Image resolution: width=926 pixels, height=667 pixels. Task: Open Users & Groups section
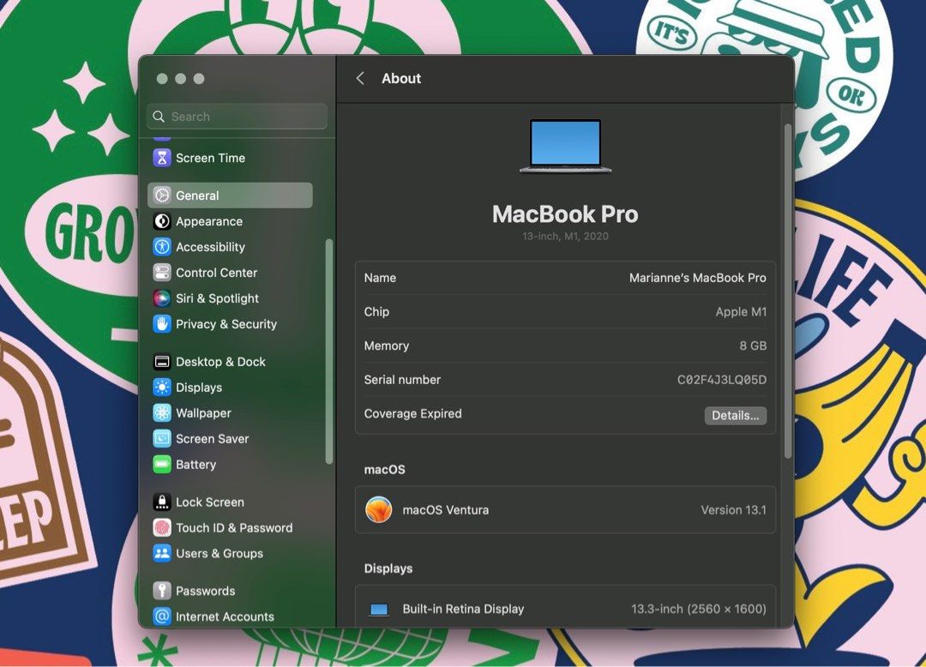[219, 554]
